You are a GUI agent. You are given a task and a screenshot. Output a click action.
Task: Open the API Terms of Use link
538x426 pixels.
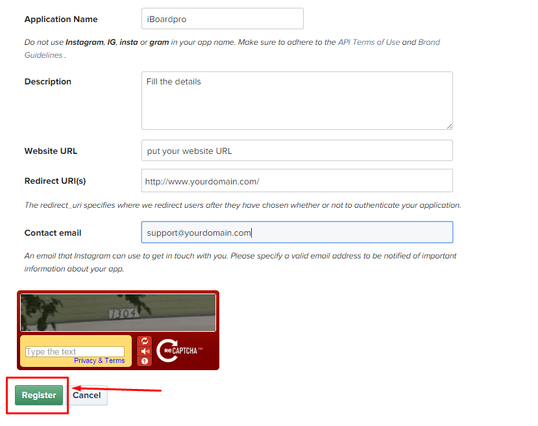tap(369, 42)
